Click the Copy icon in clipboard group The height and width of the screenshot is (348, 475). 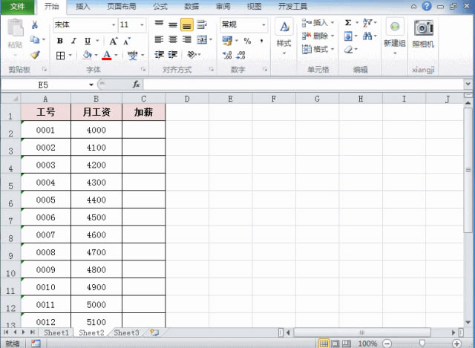[x=35, y=39]
